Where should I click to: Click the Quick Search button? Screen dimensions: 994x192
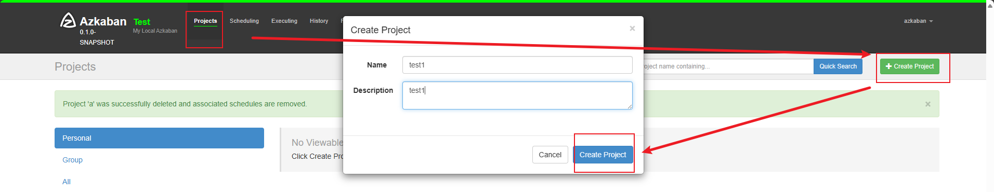[x=838, y=66]
